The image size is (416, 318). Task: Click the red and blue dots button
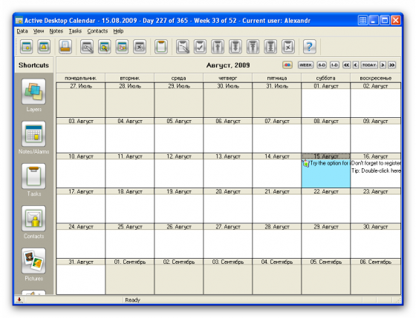[x=287, y=65]
